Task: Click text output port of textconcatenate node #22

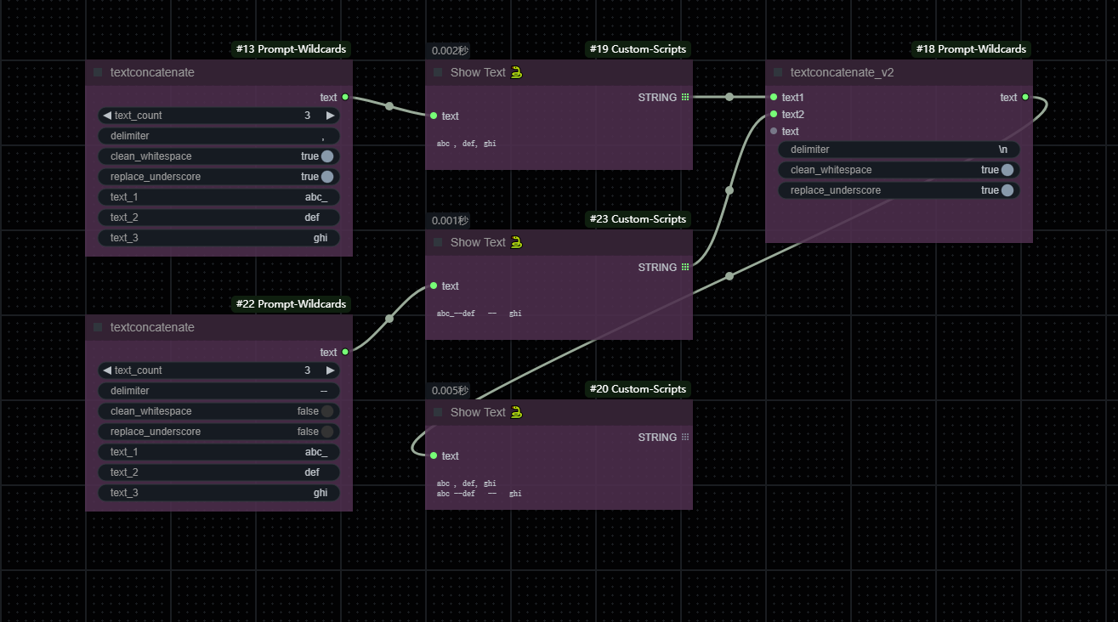Action: [345, 352]
